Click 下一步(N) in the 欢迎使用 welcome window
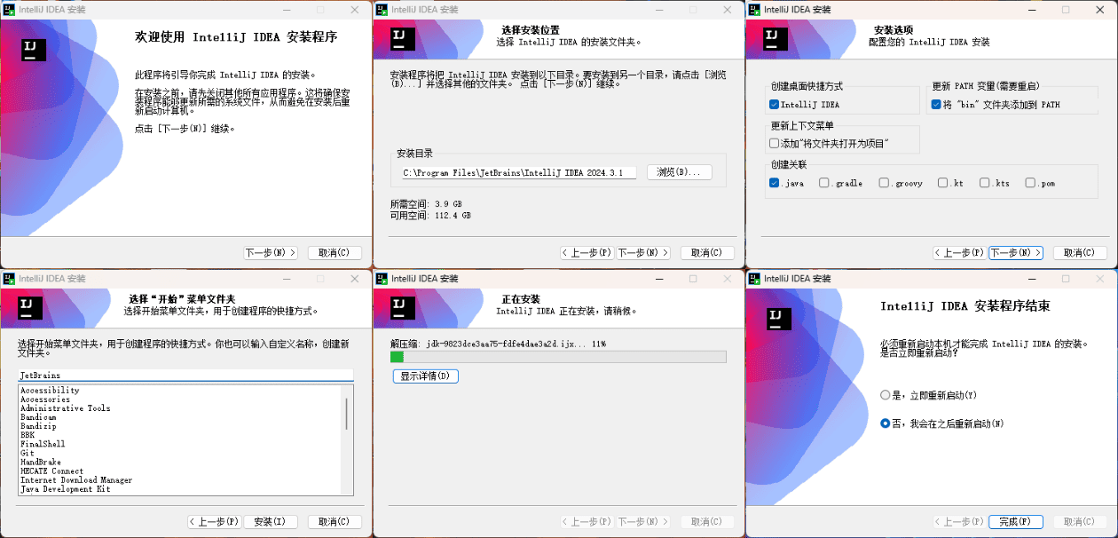 point(271,253)
